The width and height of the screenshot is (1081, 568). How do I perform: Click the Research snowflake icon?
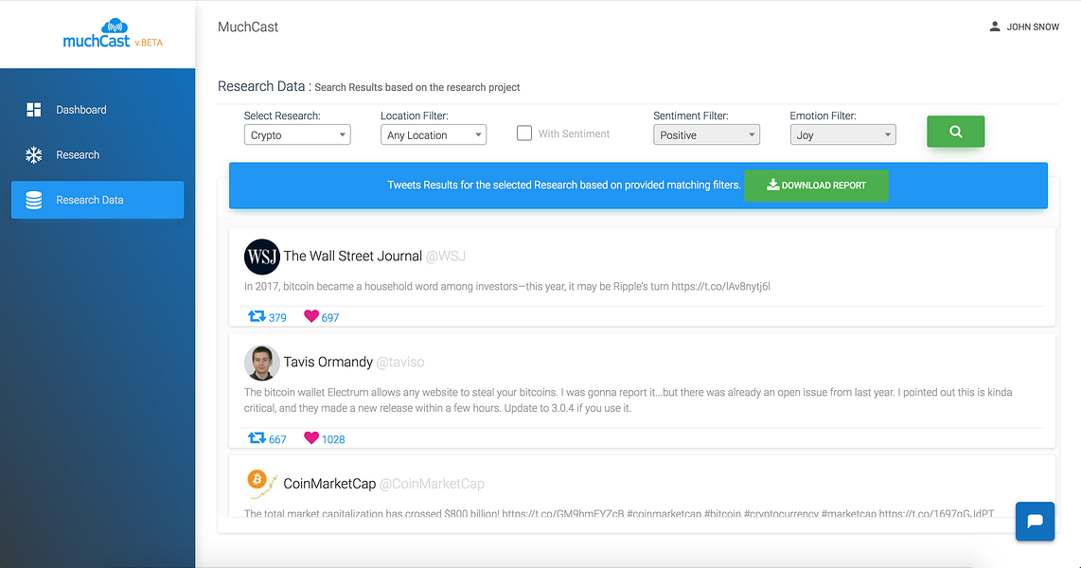[34, 155]
